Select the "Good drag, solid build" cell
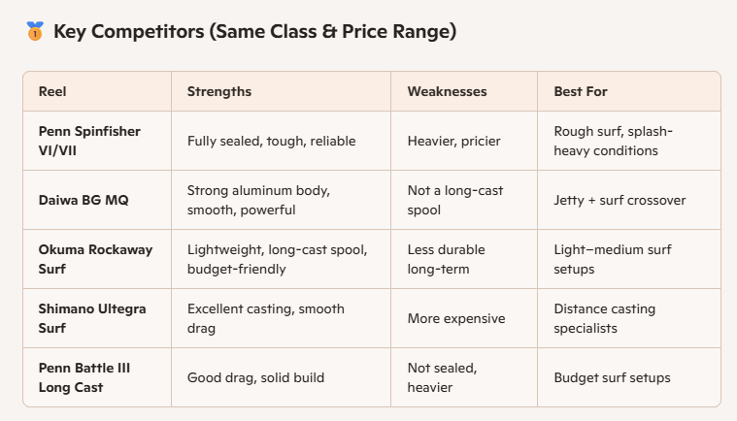The width and height of the screenshot is (737, 421). click(257, 377)
